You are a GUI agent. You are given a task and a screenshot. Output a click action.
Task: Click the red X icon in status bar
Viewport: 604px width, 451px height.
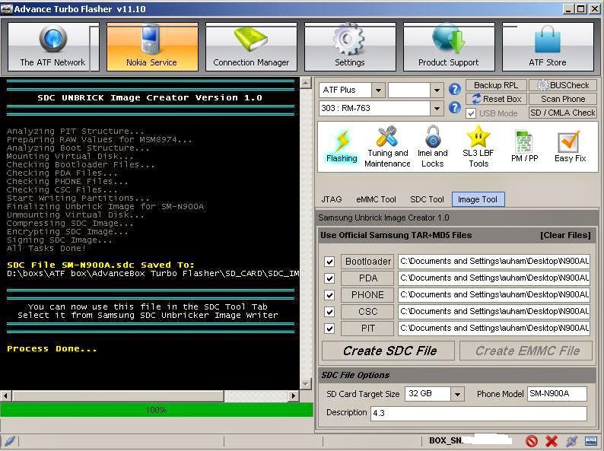click(552, 441)
